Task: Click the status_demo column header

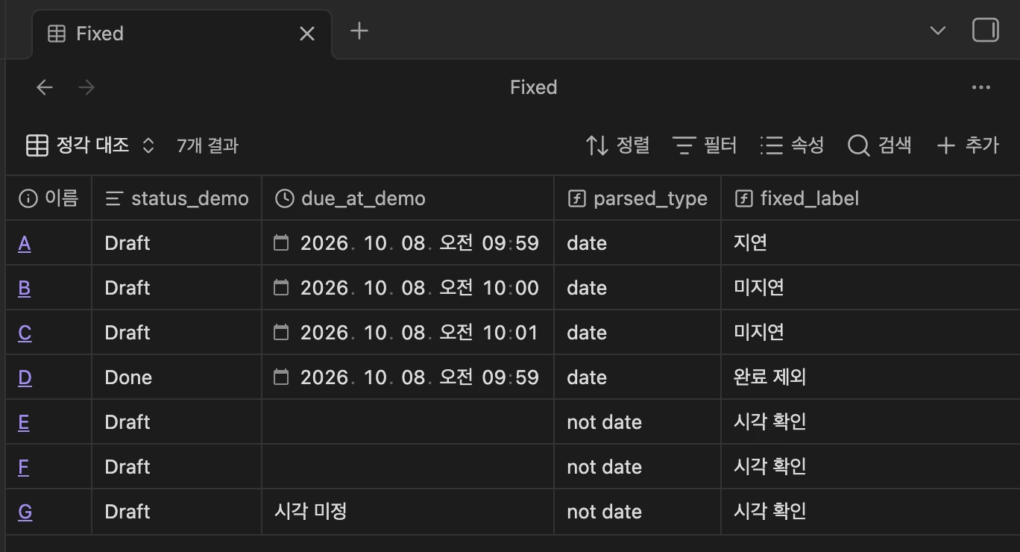Action: [x=177, y=198]
